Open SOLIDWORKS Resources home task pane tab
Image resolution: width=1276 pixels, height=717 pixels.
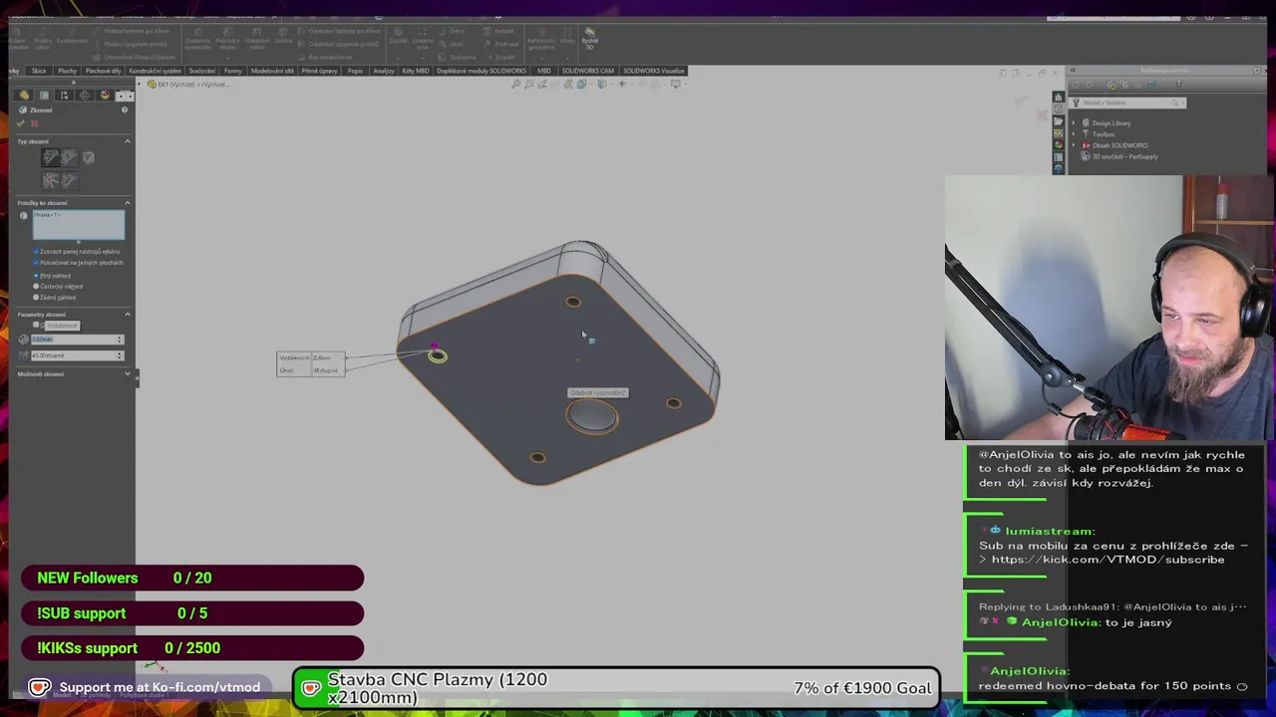[x=1059, y=97]
